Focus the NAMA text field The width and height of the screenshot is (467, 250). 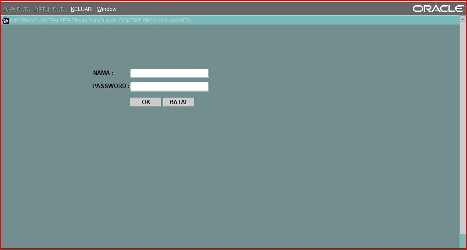pos(169,73)
